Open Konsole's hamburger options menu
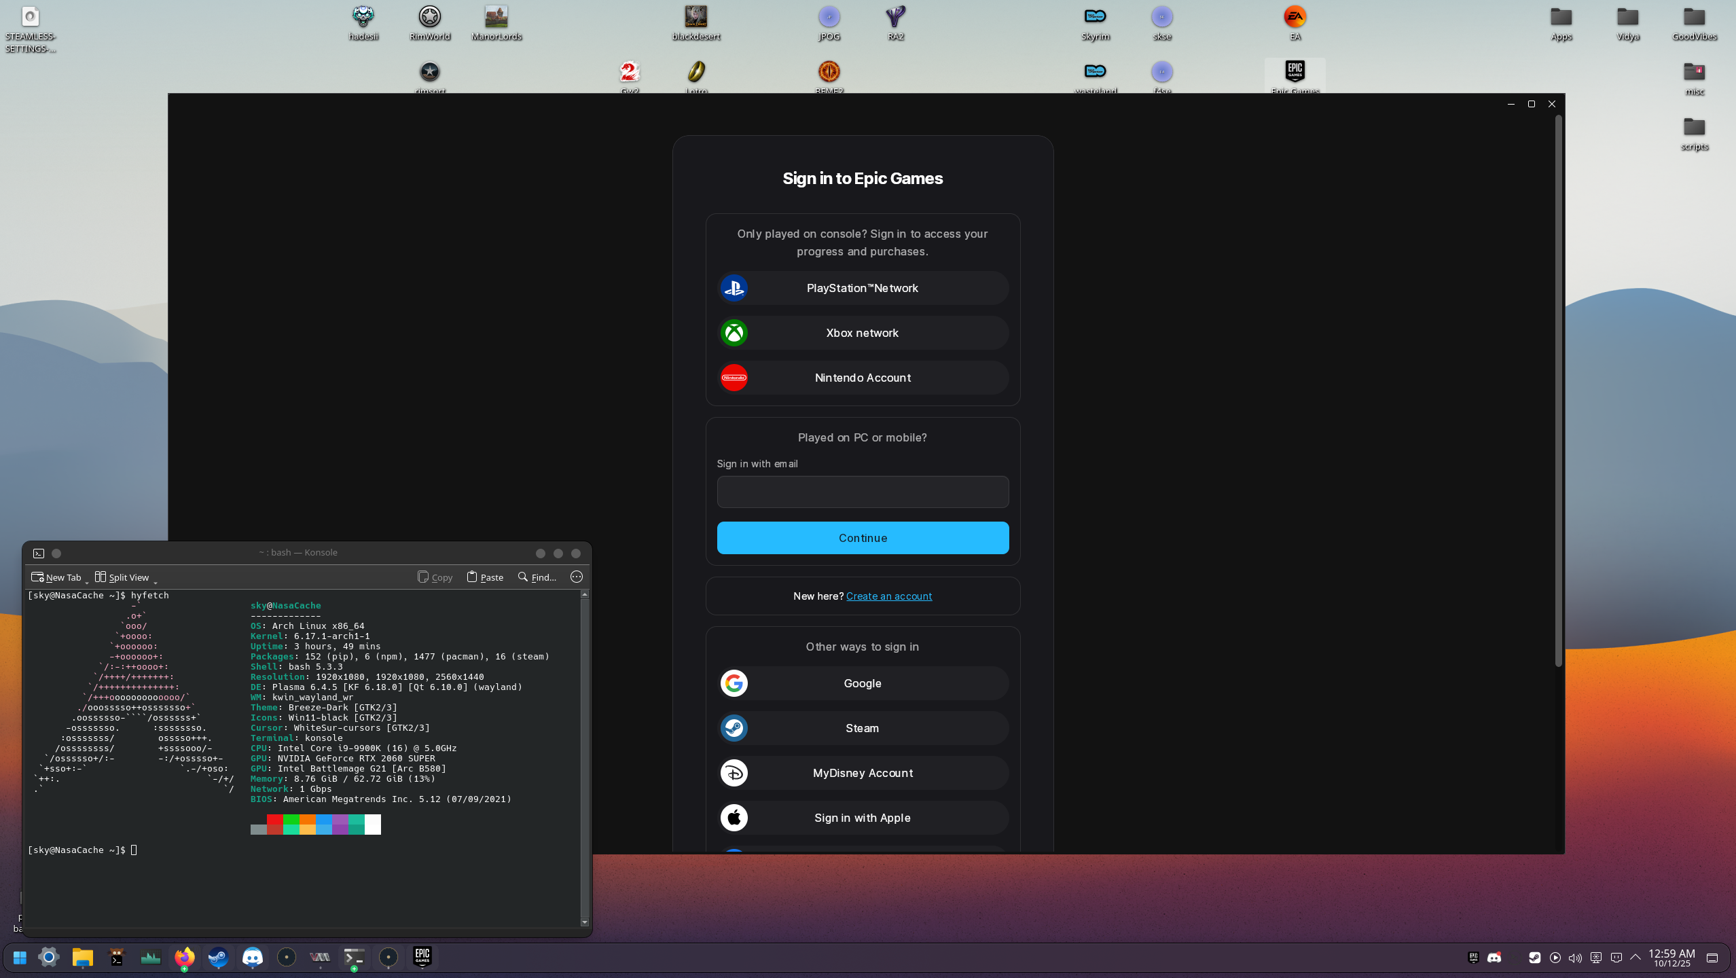This screenshot has width=1736, height=978. click(x=577, y=577)
